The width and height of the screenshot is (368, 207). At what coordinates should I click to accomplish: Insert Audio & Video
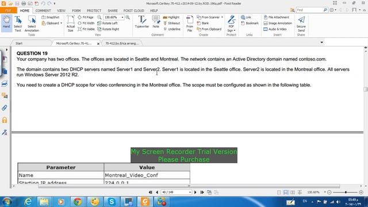coord(275,29)
